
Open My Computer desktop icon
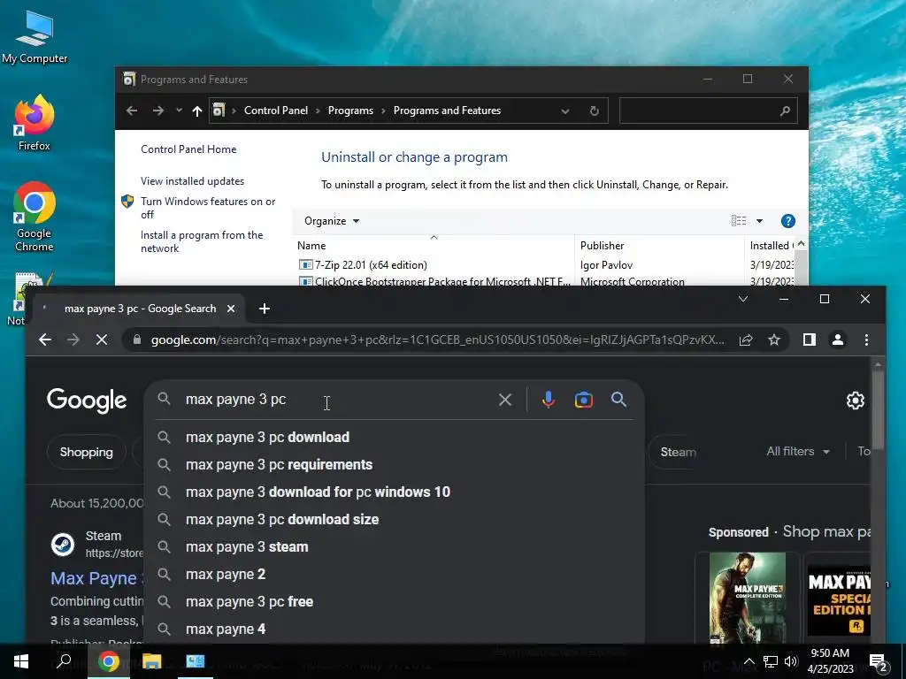click(35, 36)
